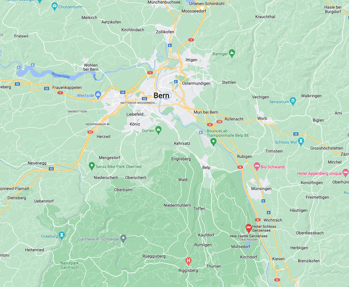This screenshot has width=349, height=287.
Task: Click the Swiss Bike Park Oberried pin
Action: click(x=92, y=166)
